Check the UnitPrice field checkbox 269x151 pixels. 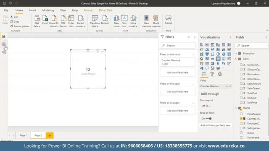pos(241,102)
